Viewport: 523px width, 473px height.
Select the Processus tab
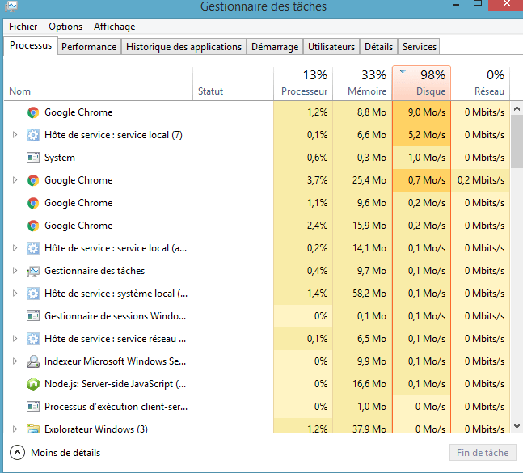point(31,46)
